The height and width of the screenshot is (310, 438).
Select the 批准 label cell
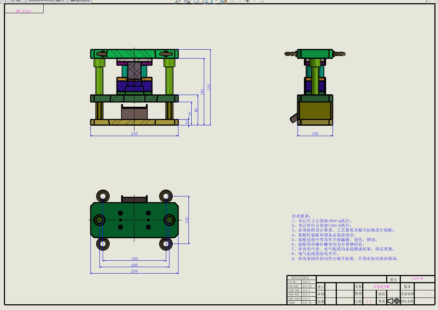pyautogui.click(x=321, y=301)
